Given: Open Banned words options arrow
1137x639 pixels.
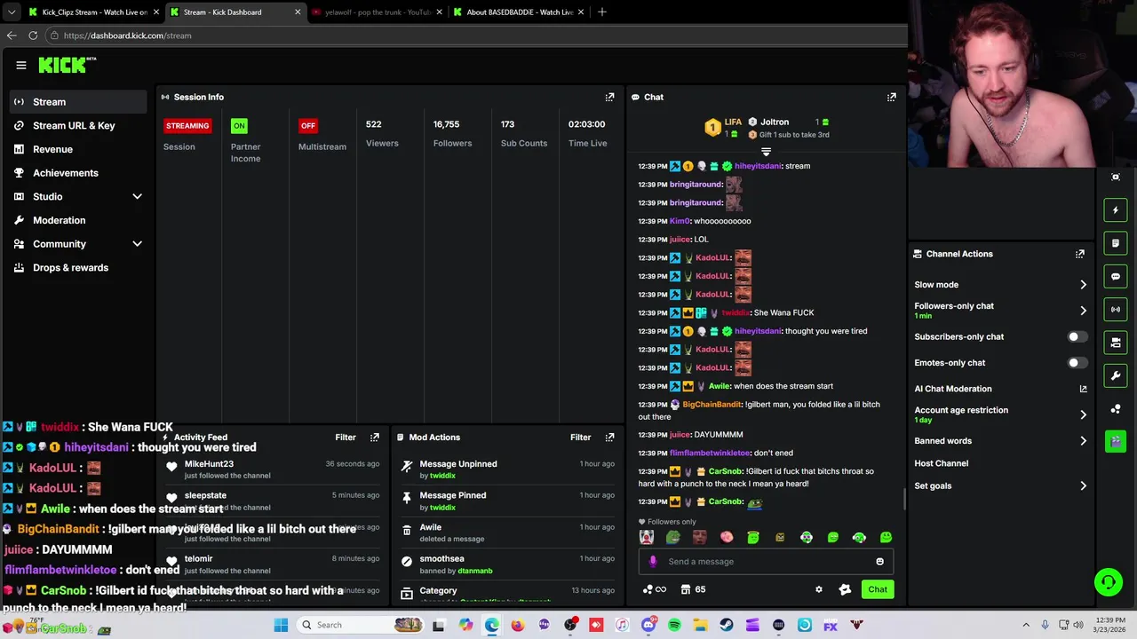Looking at the screenshot, I should 1083,441.
